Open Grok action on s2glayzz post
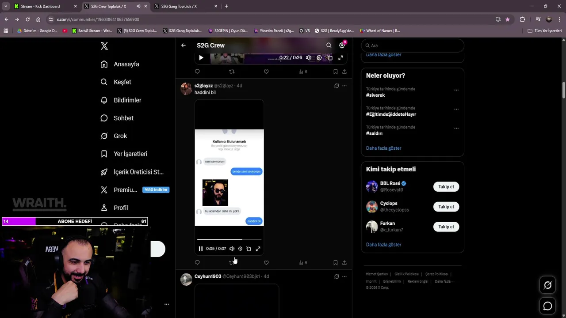 [x=337, y=86]
